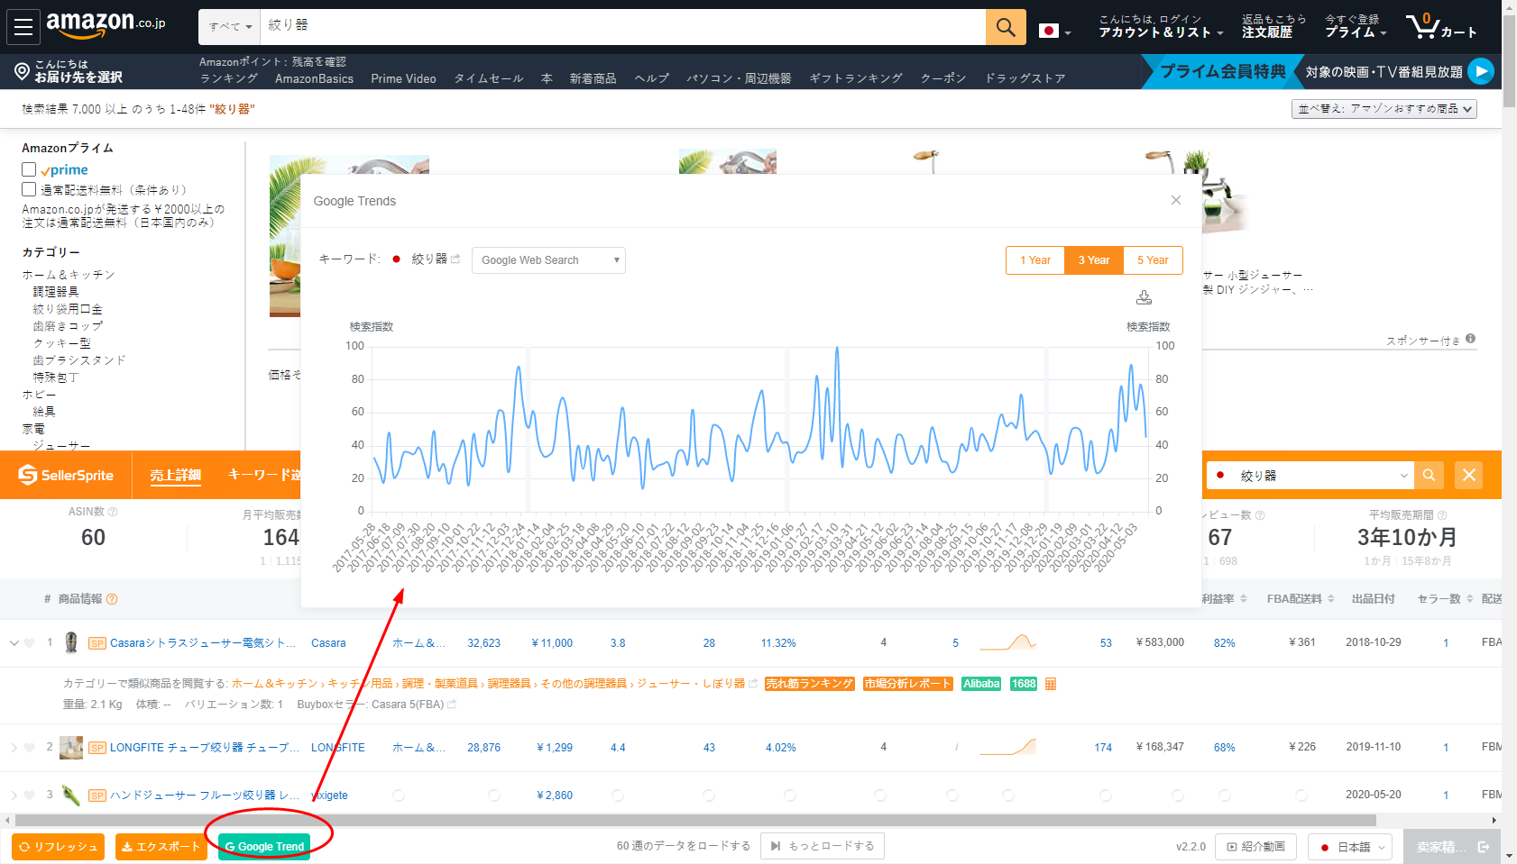Open the sort order dropdown 並べ替え
The image size is (1517, 864).
(x=1384, y=109)
